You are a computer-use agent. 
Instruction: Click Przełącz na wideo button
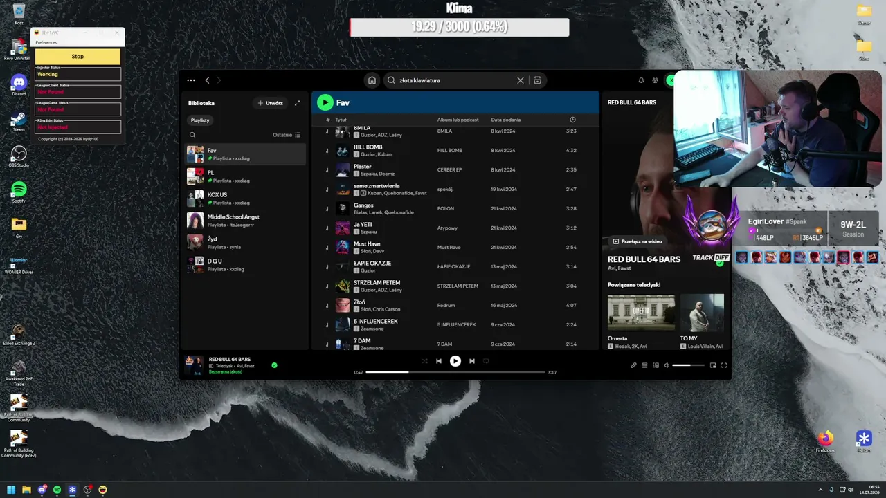(638, 241)
